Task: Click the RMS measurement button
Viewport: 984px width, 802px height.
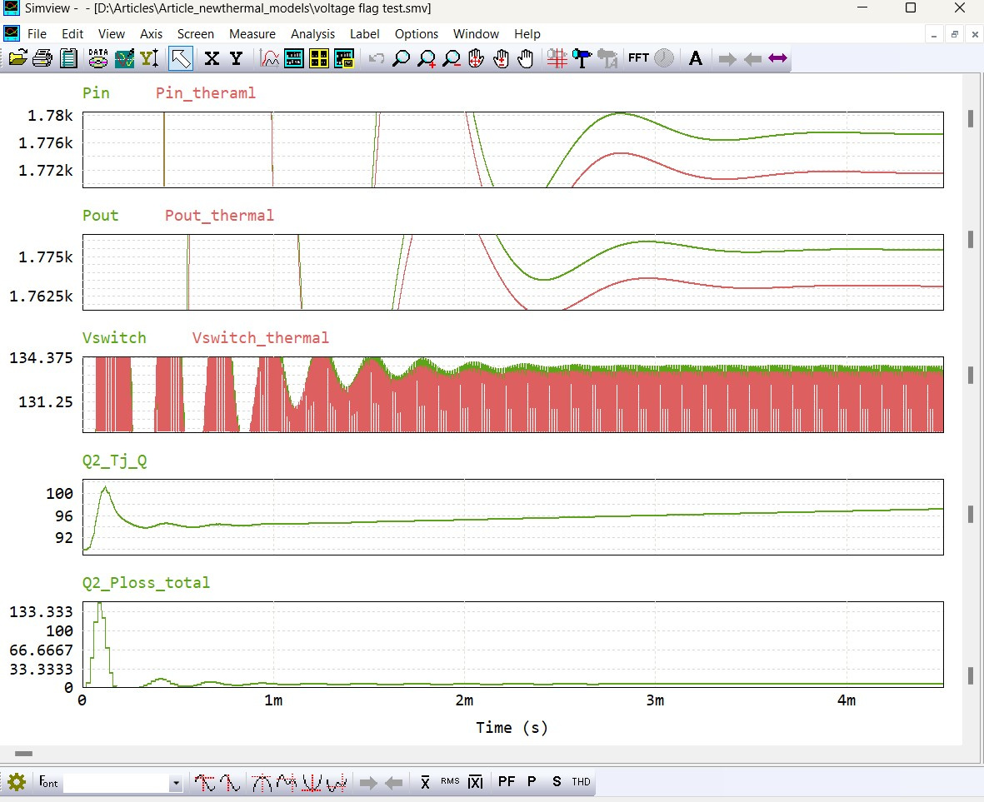Action: tap(450, 781)
